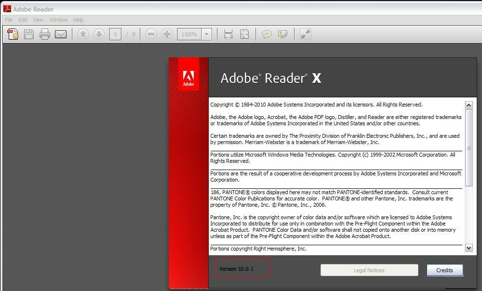The height and width of the screenshot is (291, 482).
Task: Click the page number field
Action: coord(115,34)
